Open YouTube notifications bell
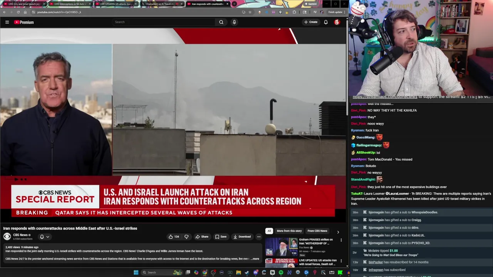The height and width of the screenshot is (277, 493). click(326, 22)
